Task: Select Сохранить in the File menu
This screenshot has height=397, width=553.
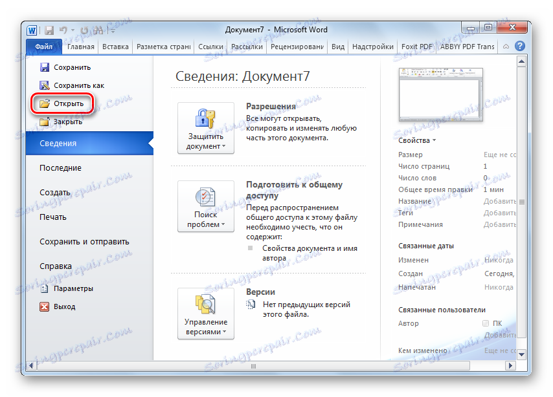Action: point(65,67)
